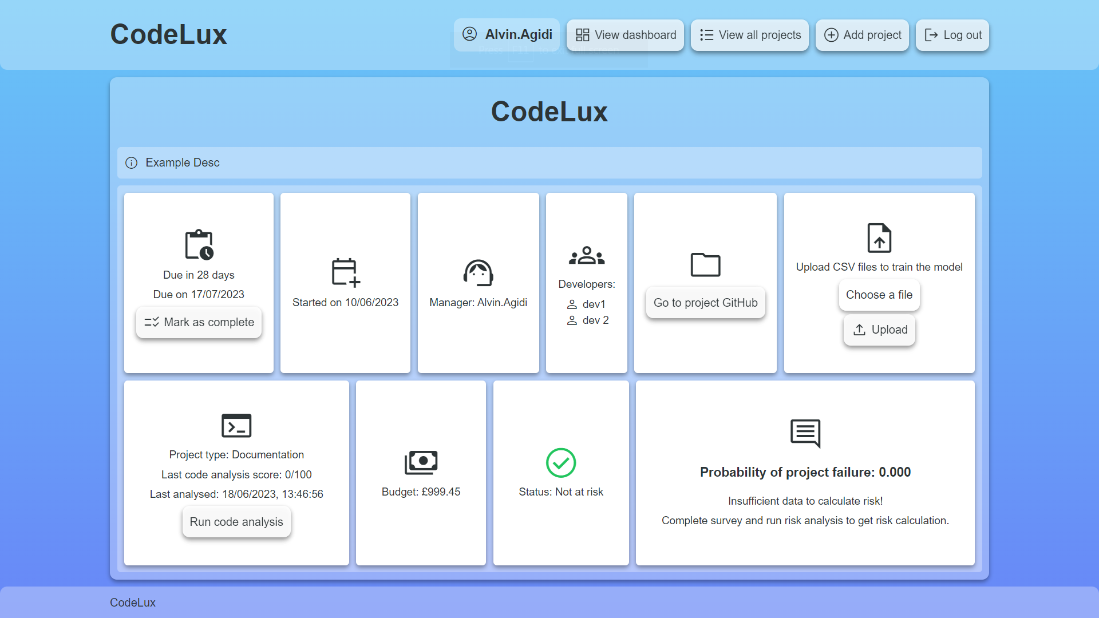This screenshot has height=618, width=1099.
Task: Click the green check status icon
Action: click(561, 463)
